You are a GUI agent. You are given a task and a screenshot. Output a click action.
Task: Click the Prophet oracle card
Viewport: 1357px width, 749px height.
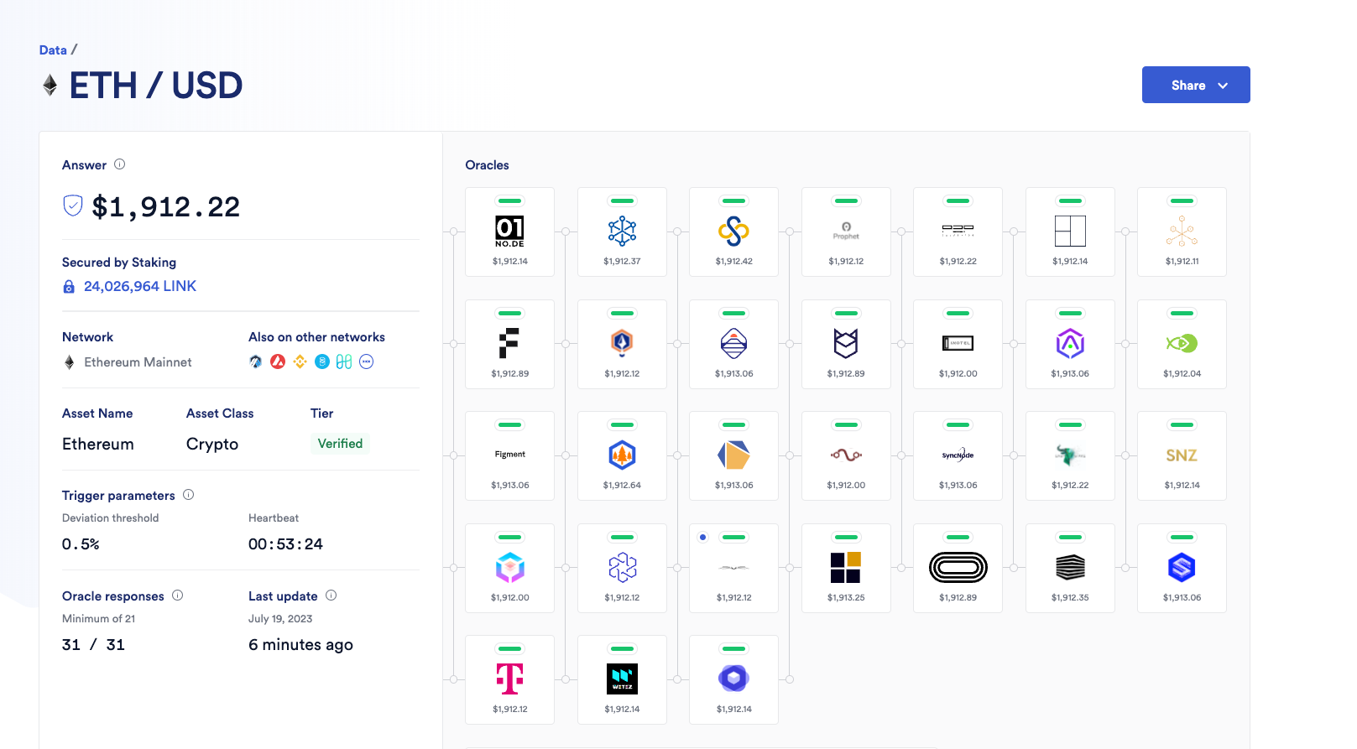pyautogui.click(x=846, y=232)
